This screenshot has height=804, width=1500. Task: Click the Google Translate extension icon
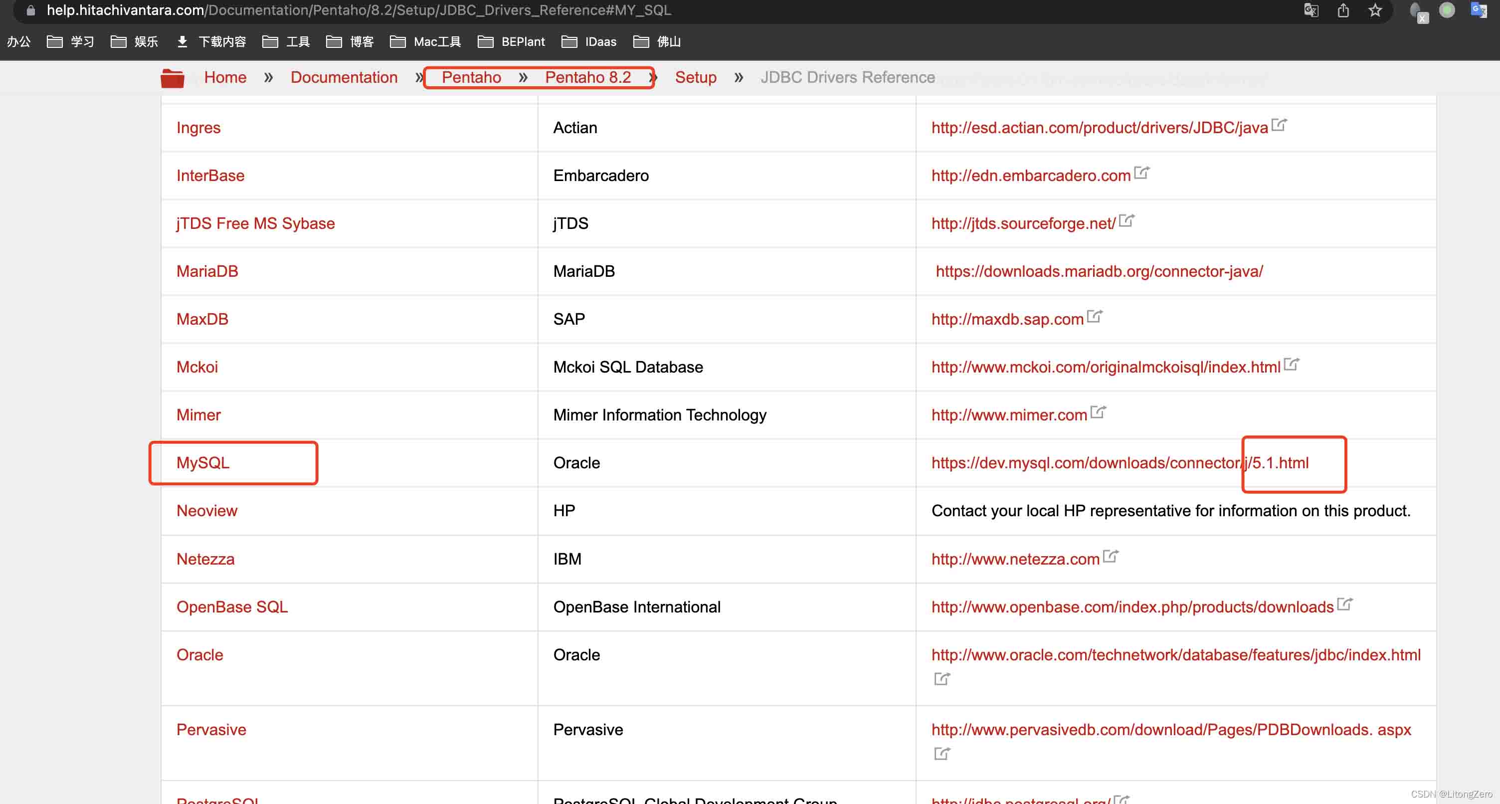[x=1479, y=10]
